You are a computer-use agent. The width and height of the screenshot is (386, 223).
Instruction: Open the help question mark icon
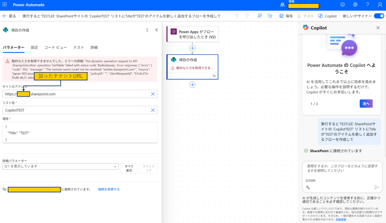(367, 5)
